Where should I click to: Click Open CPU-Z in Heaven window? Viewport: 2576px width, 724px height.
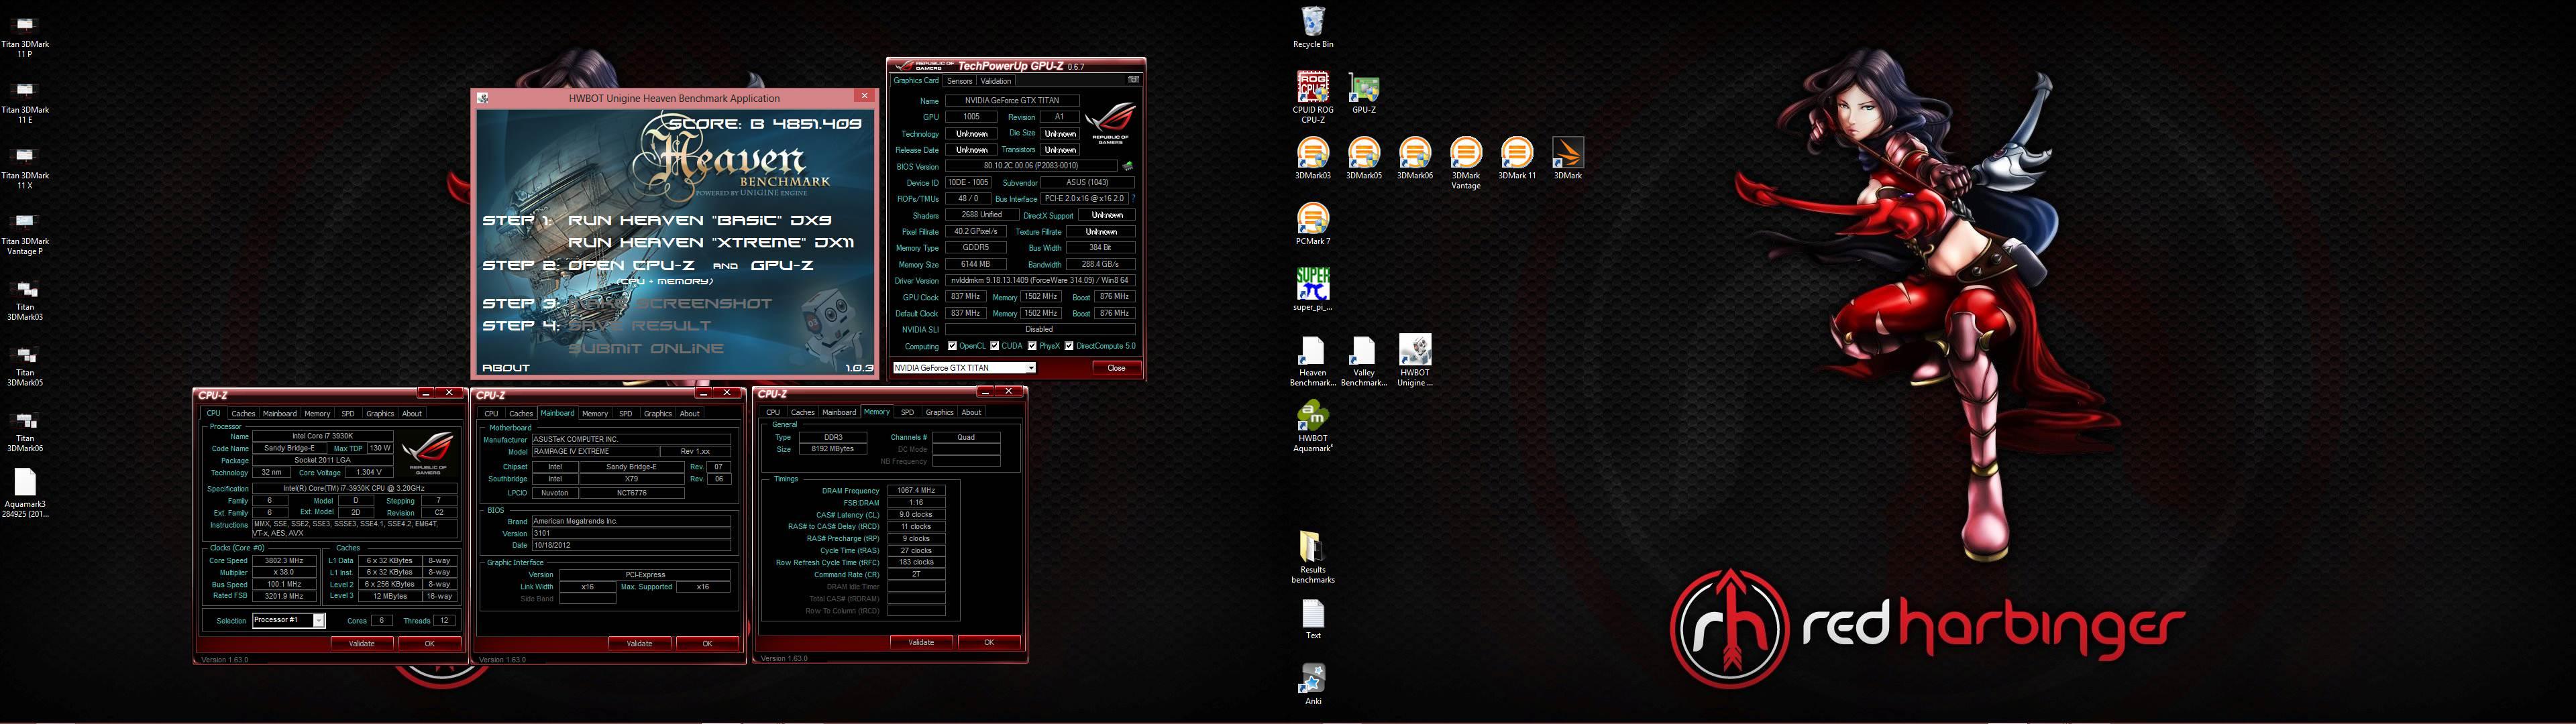(631, 266)
